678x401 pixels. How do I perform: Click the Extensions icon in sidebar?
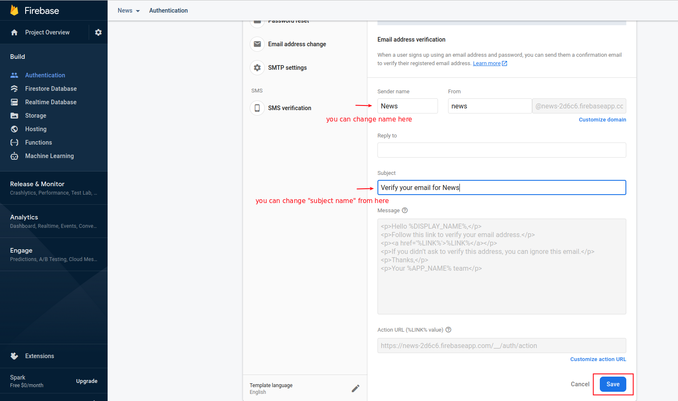(14, 356)
